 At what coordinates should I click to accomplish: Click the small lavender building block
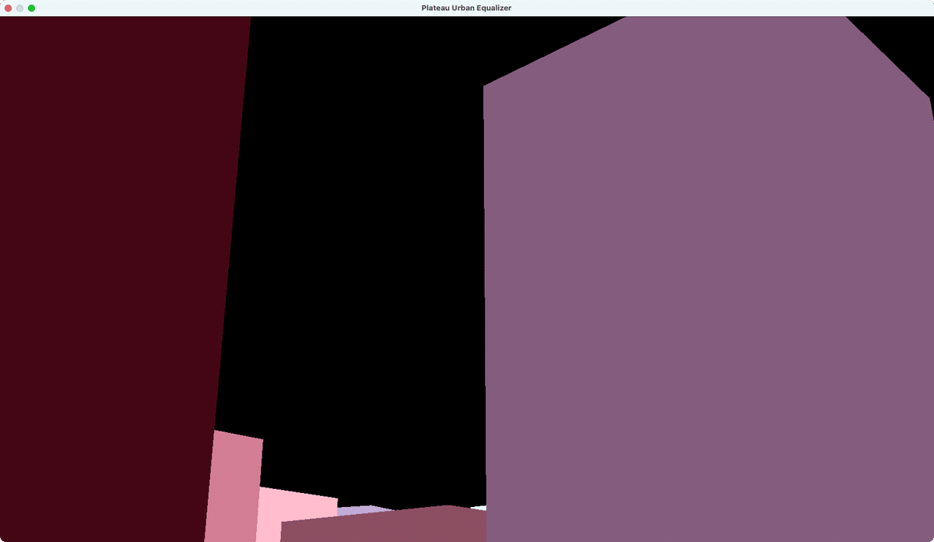[x=366, y=509]
